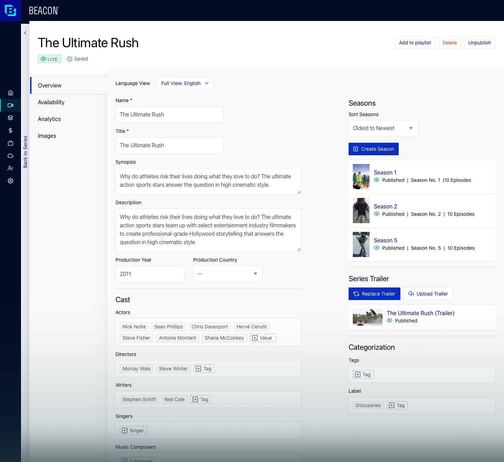The image size is (504, 462).
Task: Click the Create Season button
Action: click(x=373, y=149)
